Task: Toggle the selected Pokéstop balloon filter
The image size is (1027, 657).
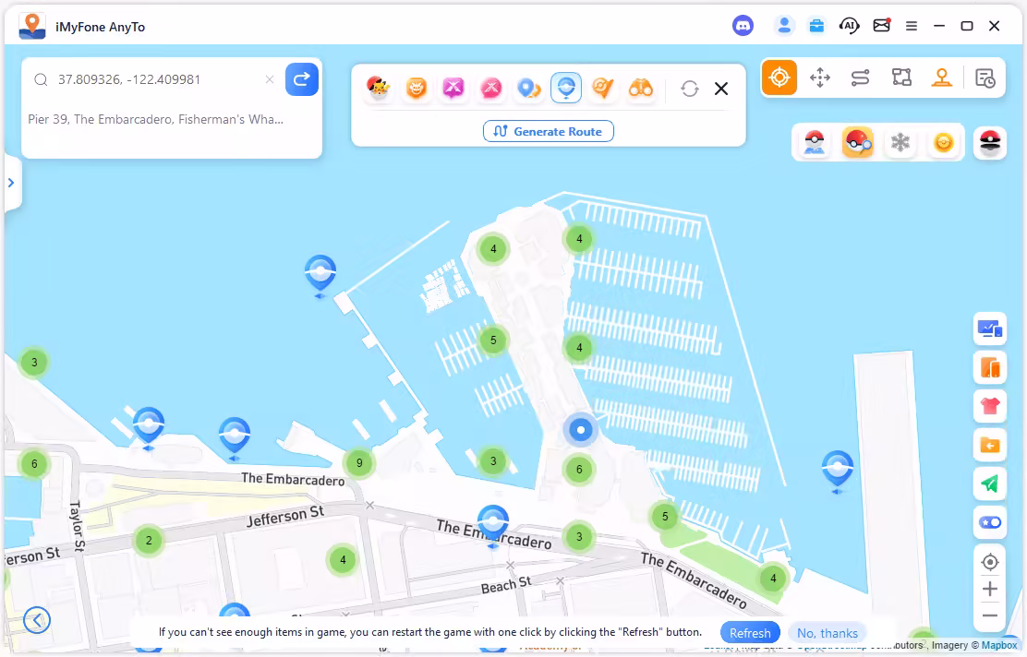Action: (566, 88)
